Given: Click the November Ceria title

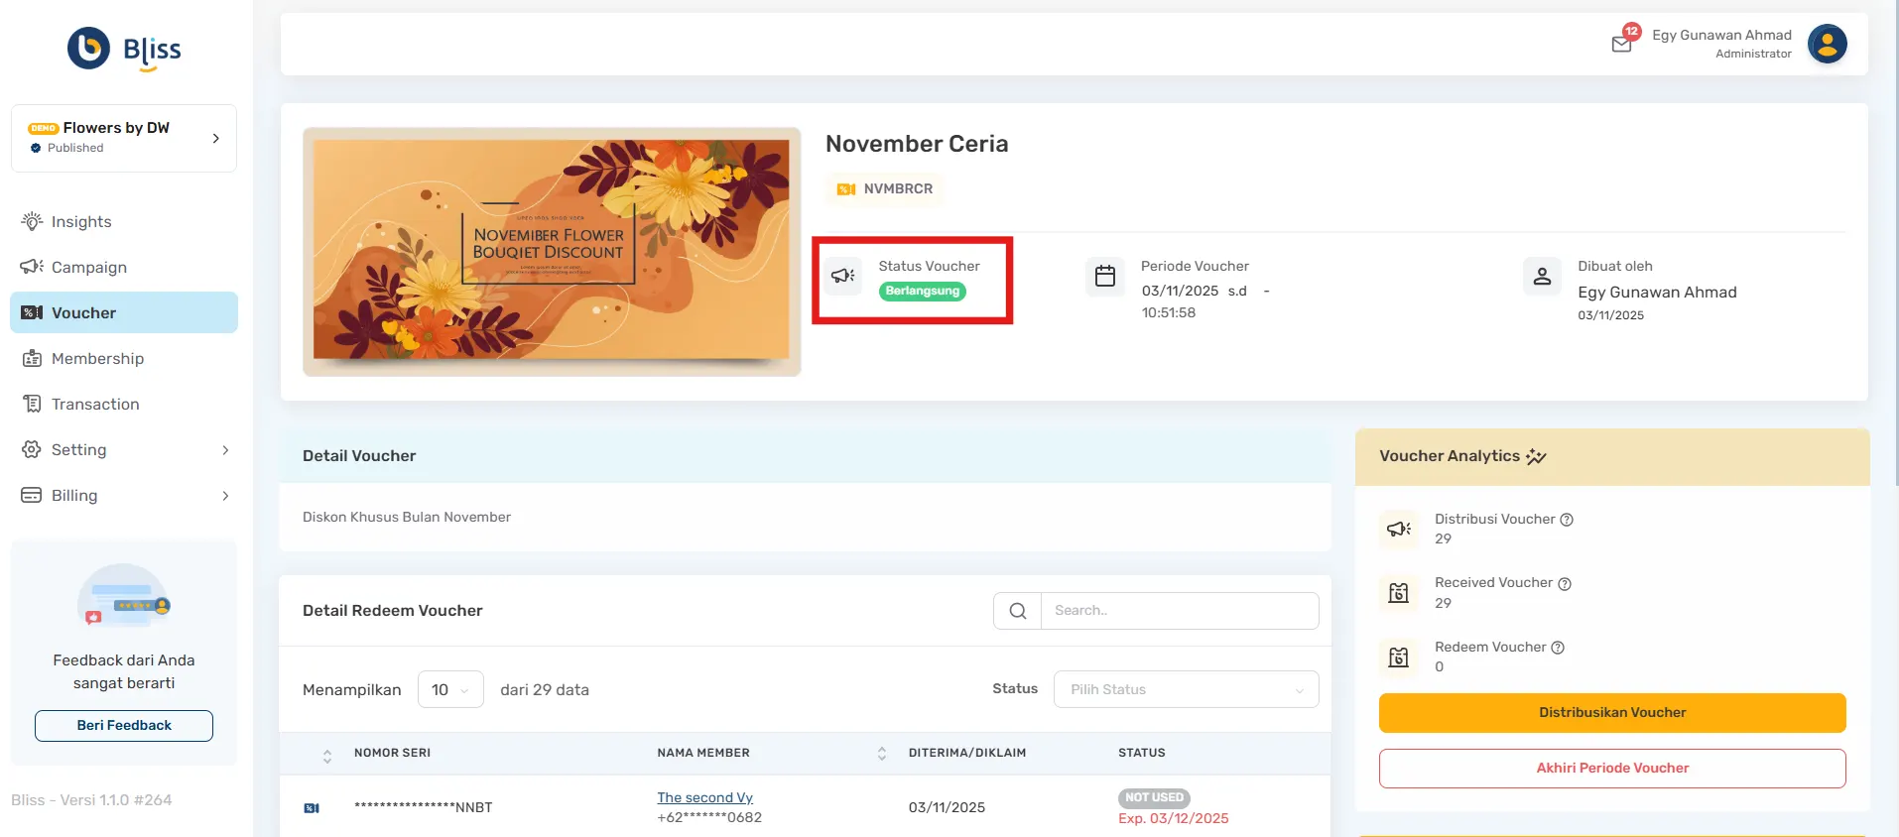Looking at the screenshot, I should [917, 144].
